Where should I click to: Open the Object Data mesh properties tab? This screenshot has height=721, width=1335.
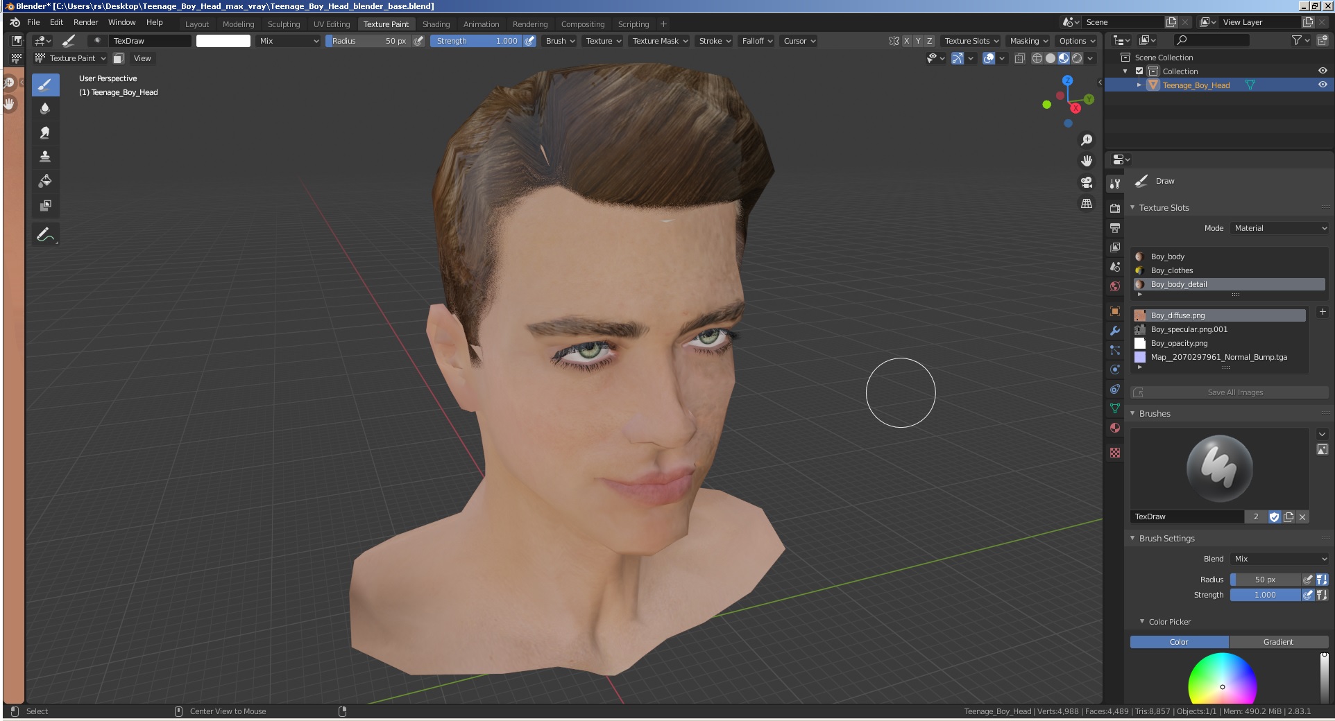(x=1115, y=408)
